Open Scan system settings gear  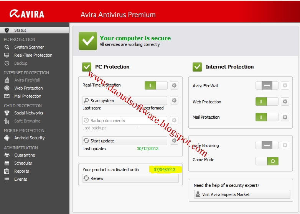tap(174, 100)
